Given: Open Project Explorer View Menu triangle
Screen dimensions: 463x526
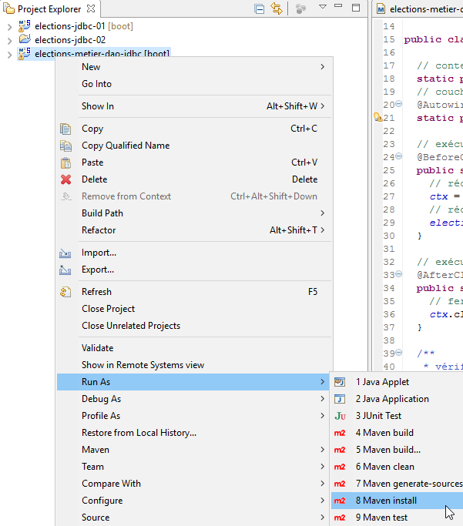Looking at the screenshot, I should (x=323, y=8).
